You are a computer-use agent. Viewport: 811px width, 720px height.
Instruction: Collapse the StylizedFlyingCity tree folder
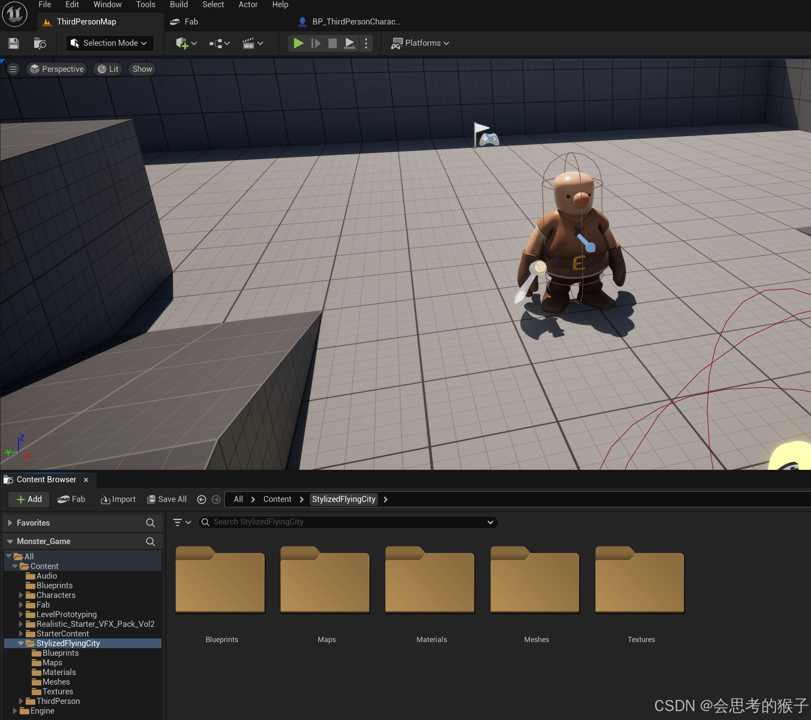21,643
